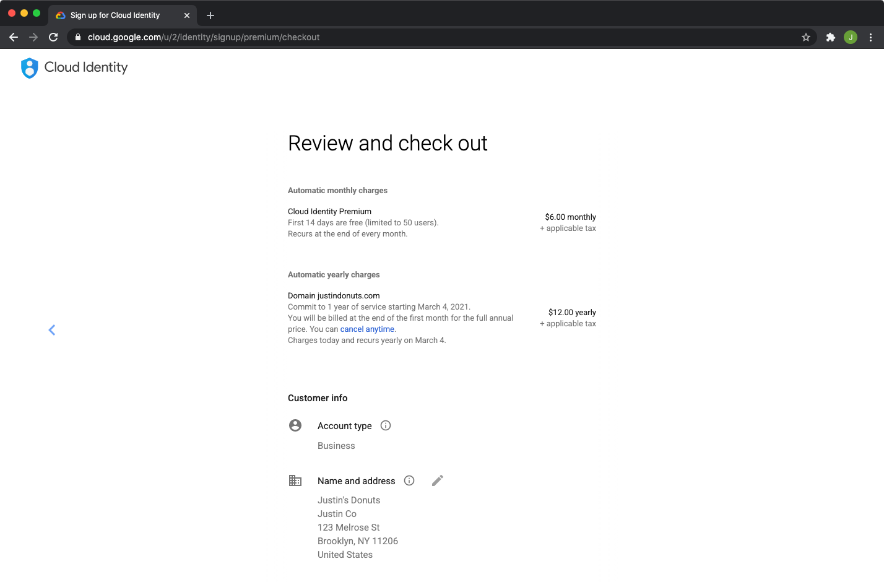Click the United States line
The height and width of the screenshot is (582, 884).
pos(345,555)
